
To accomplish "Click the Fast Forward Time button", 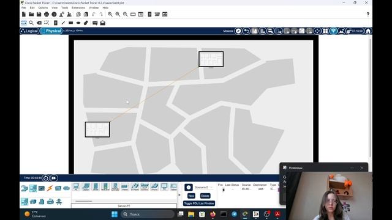I will point(54,178).
